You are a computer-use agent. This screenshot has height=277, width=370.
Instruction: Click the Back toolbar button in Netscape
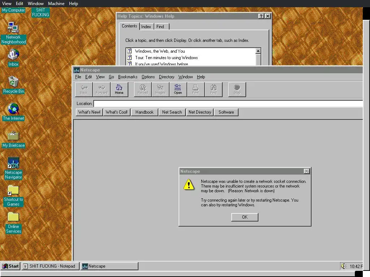click(x=84, y=89)
